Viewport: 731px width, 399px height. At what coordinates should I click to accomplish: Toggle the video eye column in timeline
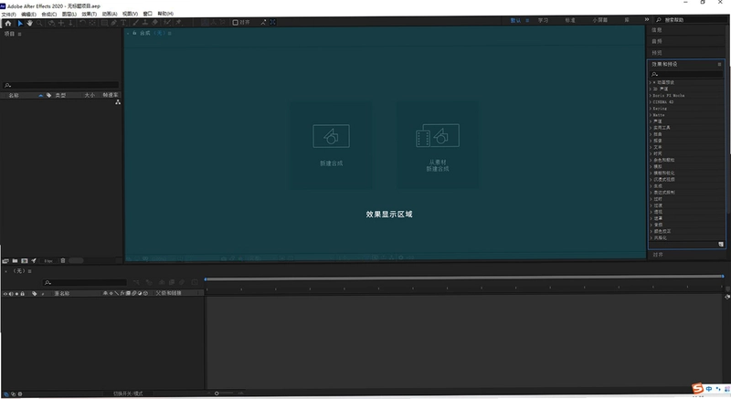(x=5, y=294)
